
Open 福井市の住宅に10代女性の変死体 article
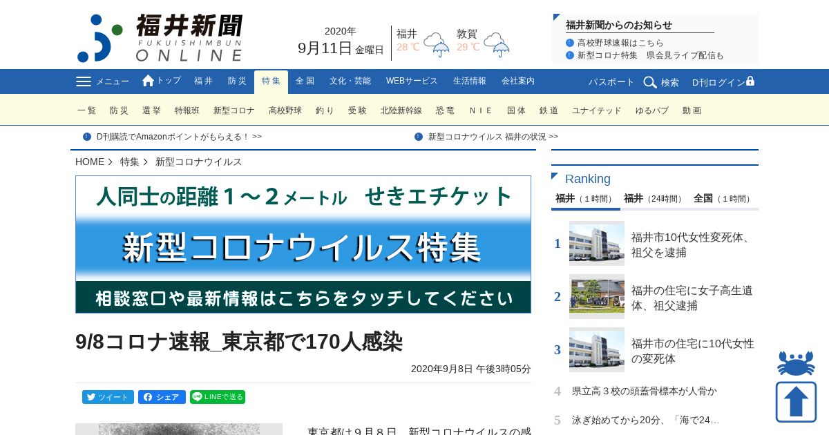(x=693, y=351)
